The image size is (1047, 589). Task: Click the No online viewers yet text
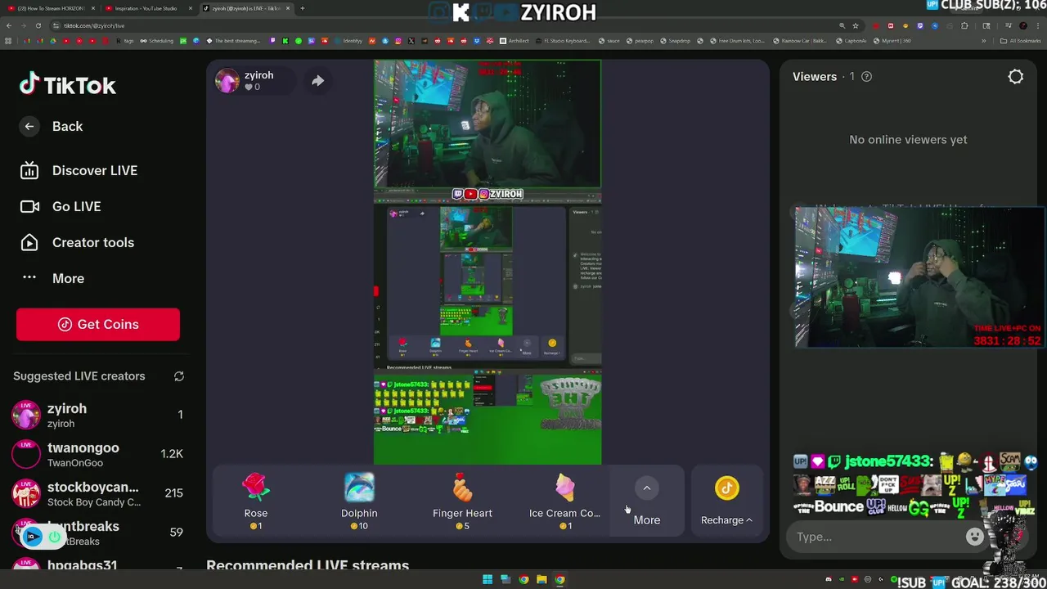pyautogui.click(x=908, y=140)
